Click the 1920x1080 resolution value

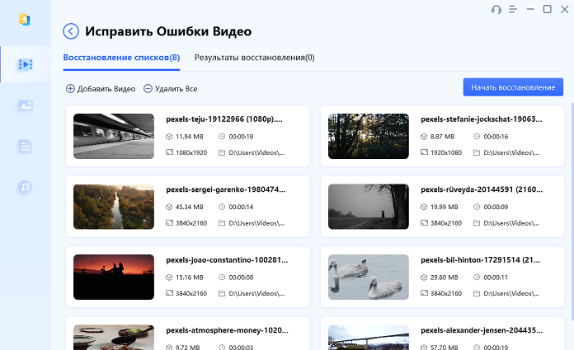point(446,152)
